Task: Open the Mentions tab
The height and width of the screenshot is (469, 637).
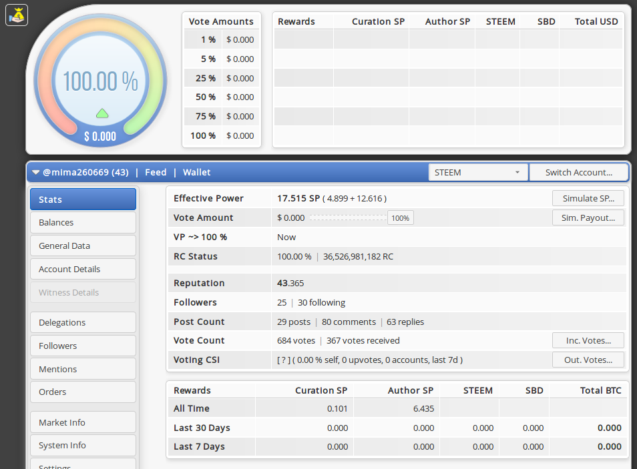Action: pos(83,369)
